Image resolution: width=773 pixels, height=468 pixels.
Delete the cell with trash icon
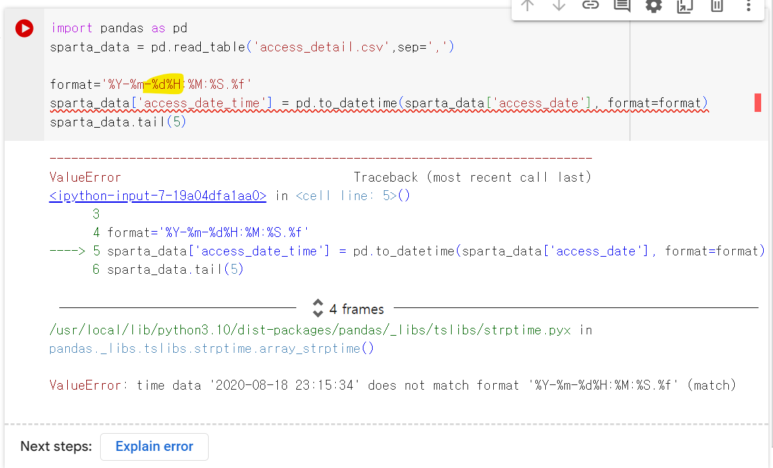click(x=717, y=6)
